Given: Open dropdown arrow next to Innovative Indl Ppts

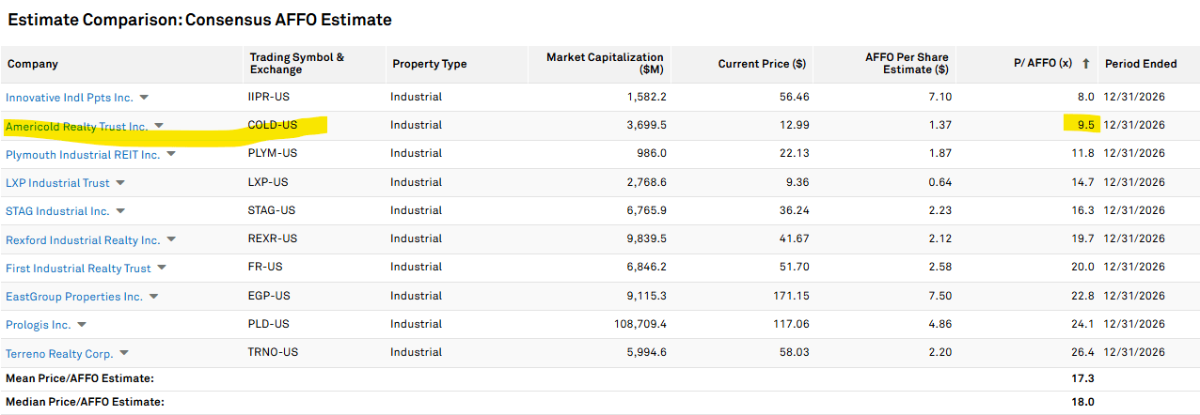Looking at the screenshot, I should [144, 98].
